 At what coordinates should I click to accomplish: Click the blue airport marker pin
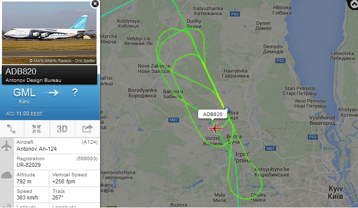tap(227, 109)
